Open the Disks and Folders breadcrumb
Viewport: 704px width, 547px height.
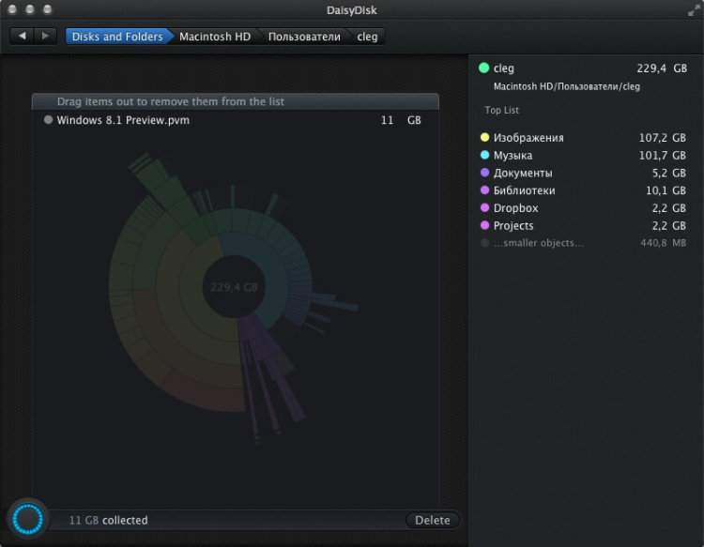(x=117, y=37)
